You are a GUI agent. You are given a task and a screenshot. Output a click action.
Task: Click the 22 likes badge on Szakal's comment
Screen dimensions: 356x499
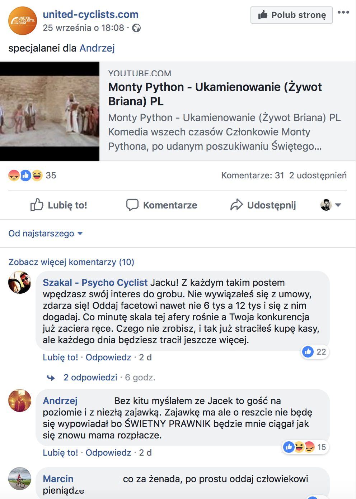[x=315, y=352]
